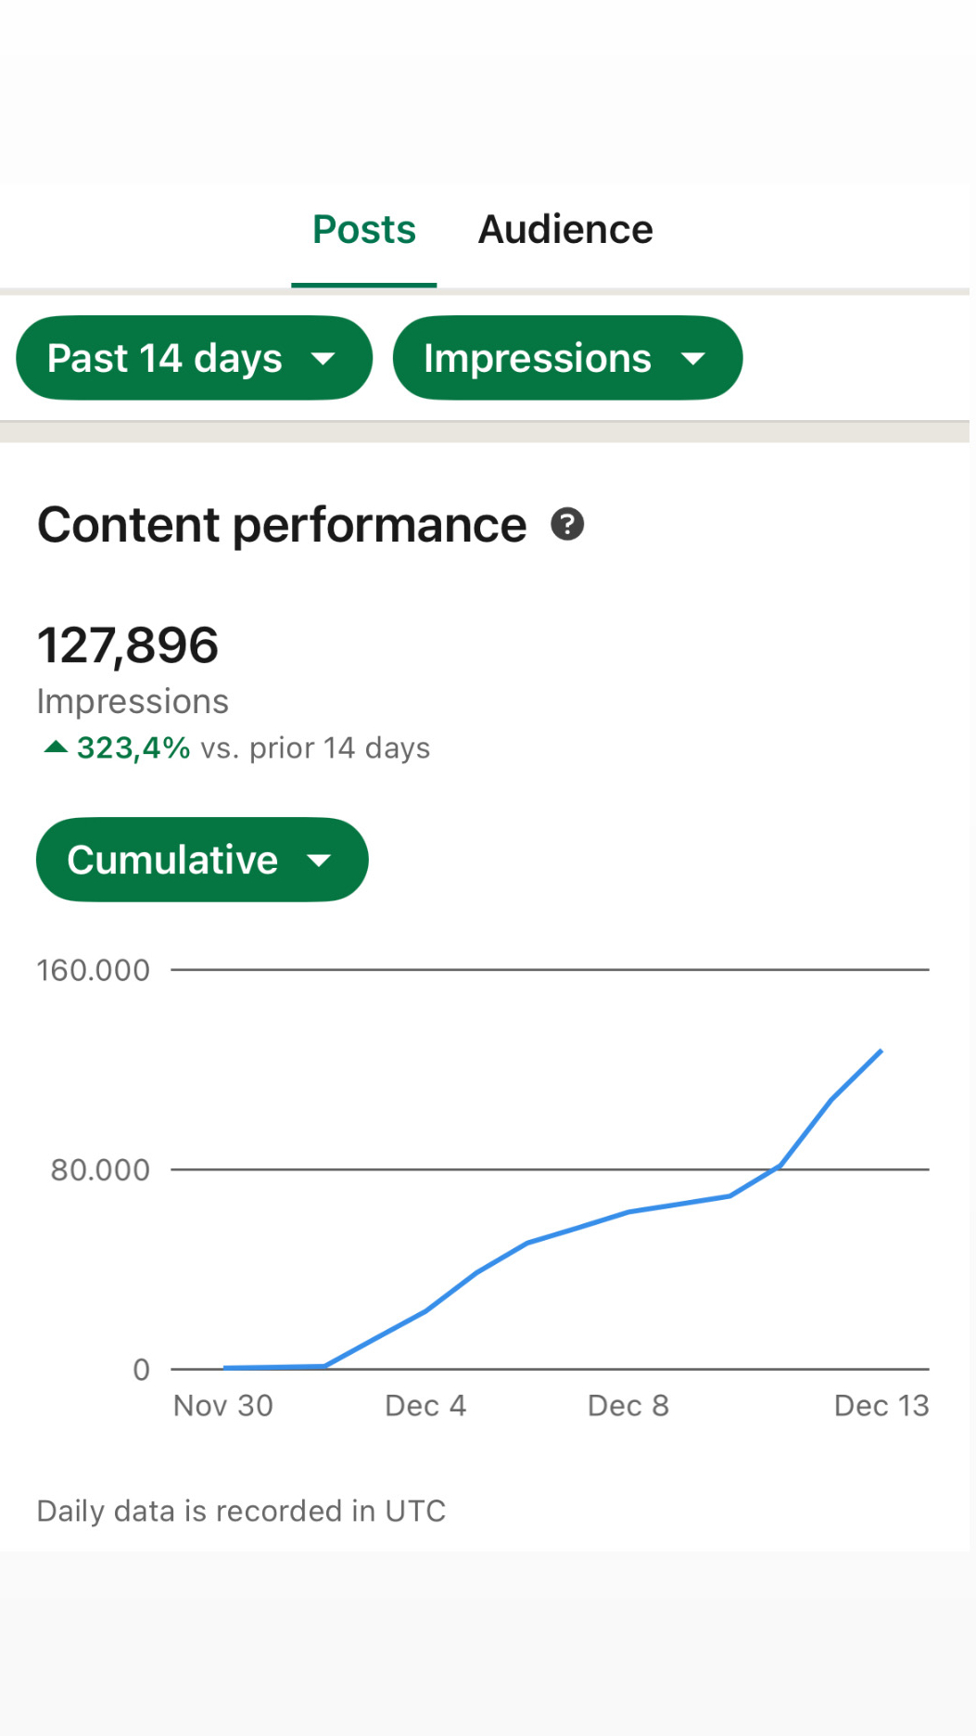Image resolution: width=976 pixels, height=1736 pixels.
Task: Click the 80.000 y-axis label
Action: [100, 1170]
